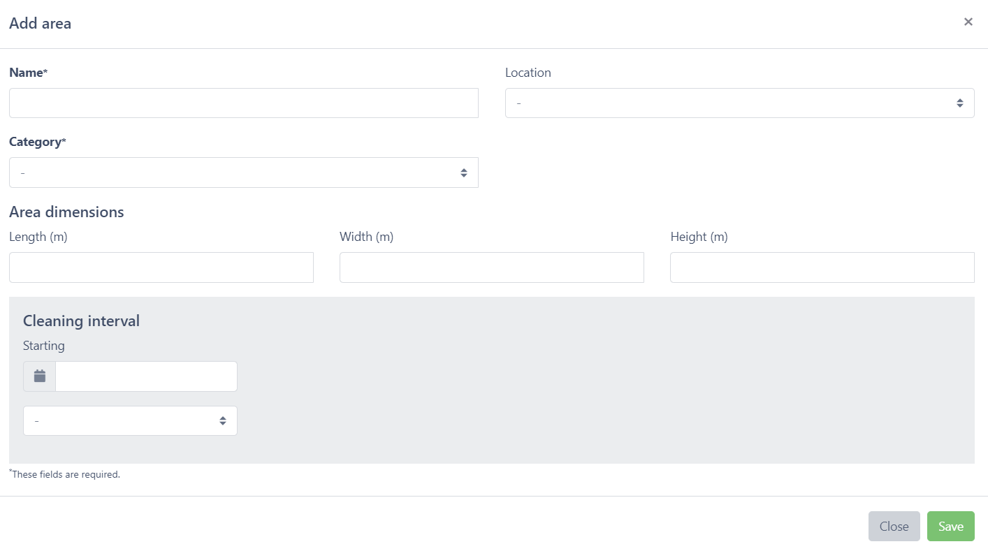Focus the Starting date input
Viewport: 988px width, 551px height.
tap(146, 376)
